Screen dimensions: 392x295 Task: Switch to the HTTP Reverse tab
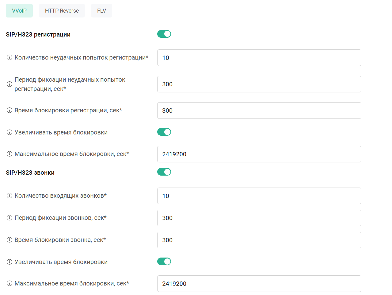(62, 11)
